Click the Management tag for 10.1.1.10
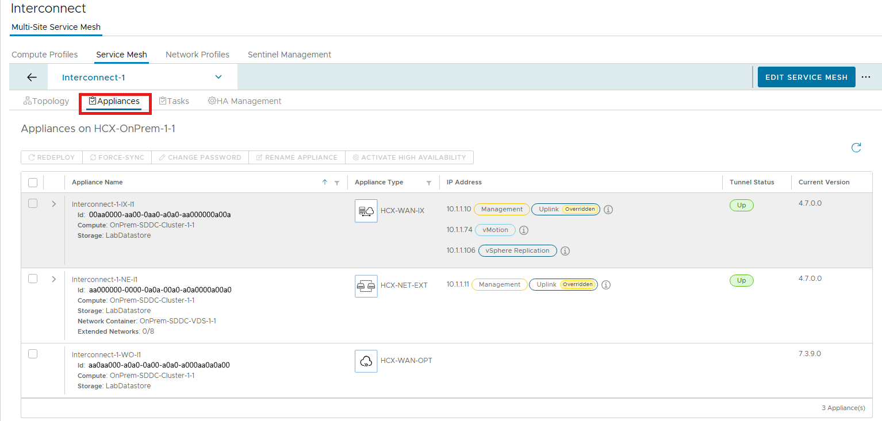The width and height of the screenshot is (882, 421). [x=502, y=209]
